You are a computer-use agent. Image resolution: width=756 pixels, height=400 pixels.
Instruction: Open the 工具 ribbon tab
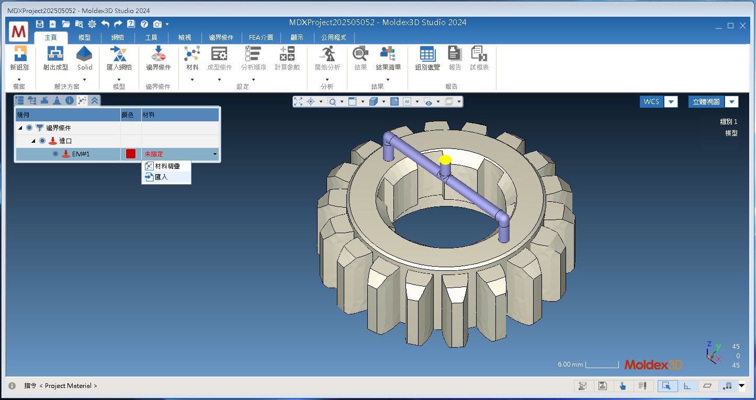[x=151, y=38]
